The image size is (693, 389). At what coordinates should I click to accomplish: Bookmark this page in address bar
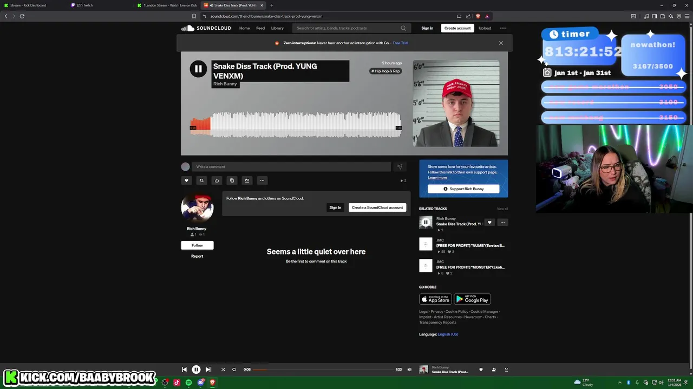[x=194, y=16]
